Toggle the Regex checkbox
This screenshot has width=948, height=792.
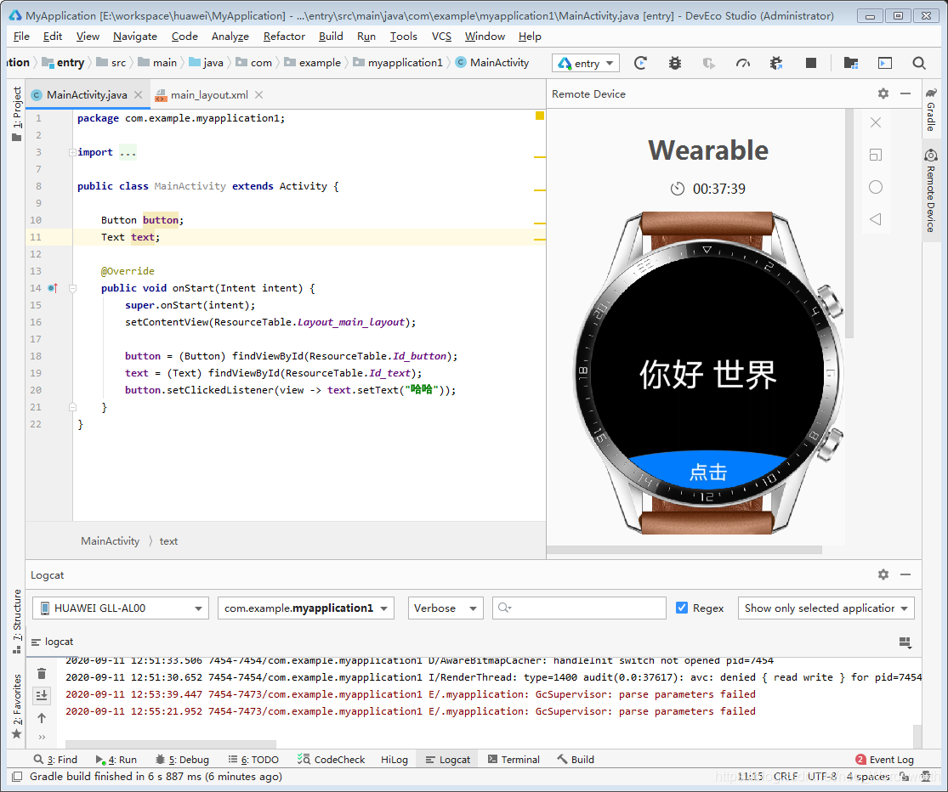pos(682,608)
